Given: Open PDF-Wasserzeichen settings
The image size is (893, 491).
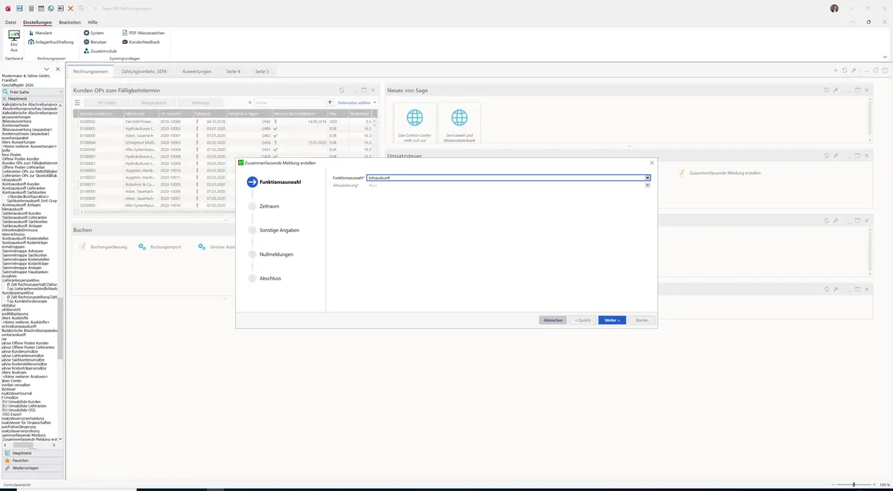Looking at the screenshot, I should tap(143, 33).
